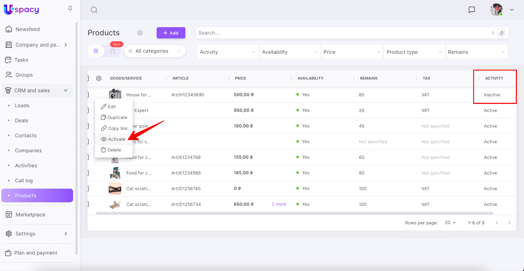The image size is (524, 271).
Task: Select the calendar view toggle marked Soon
Action: [113, 51]
